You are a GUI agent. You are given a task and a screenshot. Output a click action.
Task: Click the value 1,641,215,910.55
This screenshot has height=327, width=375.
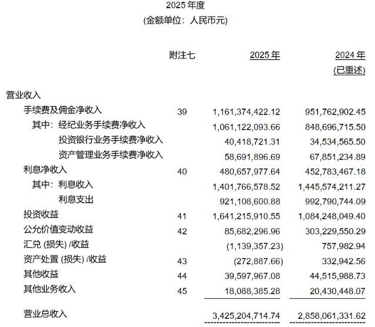(246, 217)
